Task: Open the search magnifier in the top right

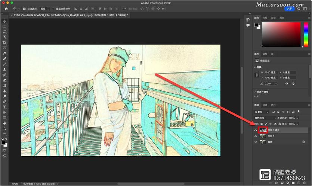Action: pyautogui.click(x=299, y=9)
